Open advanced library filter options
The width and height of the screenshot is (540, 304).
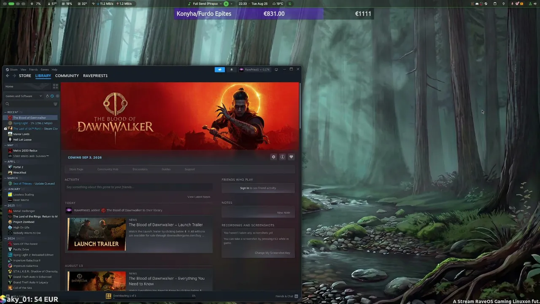(55, 104)
